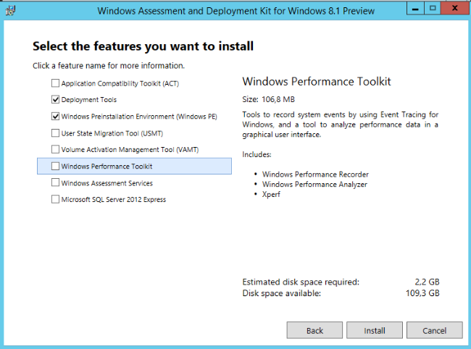This screenshot has width=471, height=349.
Task: Select the User State Migration Tool label
Action: [111, 133]
